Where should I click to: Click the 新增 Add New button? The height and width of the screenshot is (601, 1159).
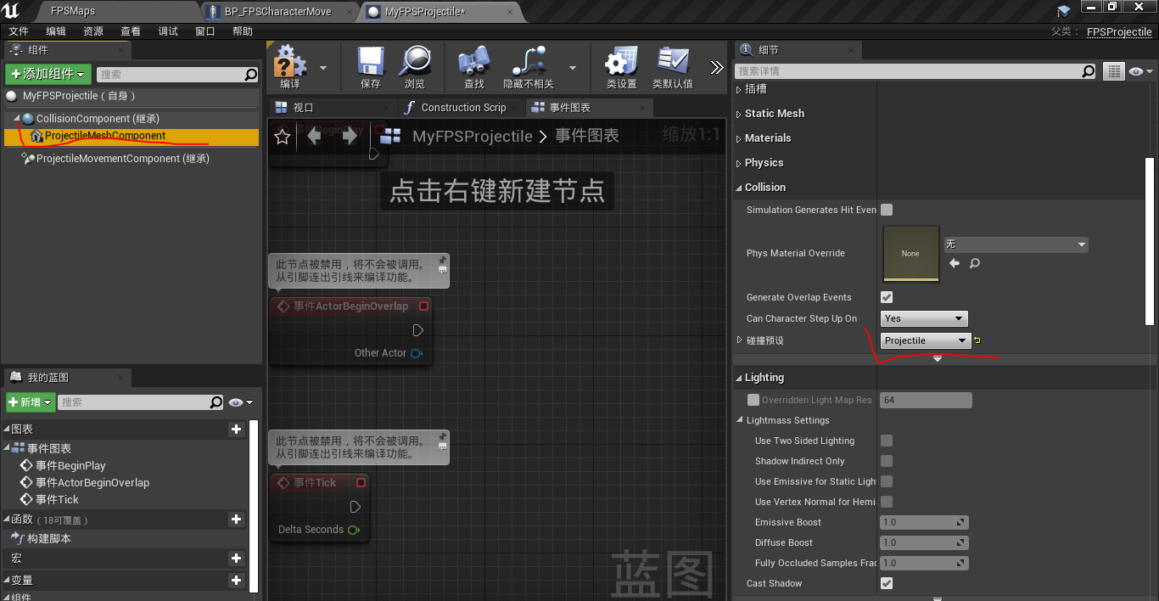[x=31, y=402]
